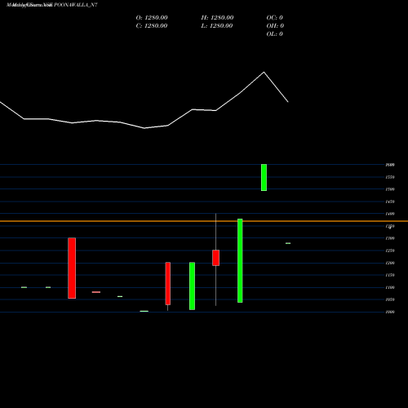The image size is (408, 408).
Task: Select the green candle from 1010 to 1200
Action: 192,286
